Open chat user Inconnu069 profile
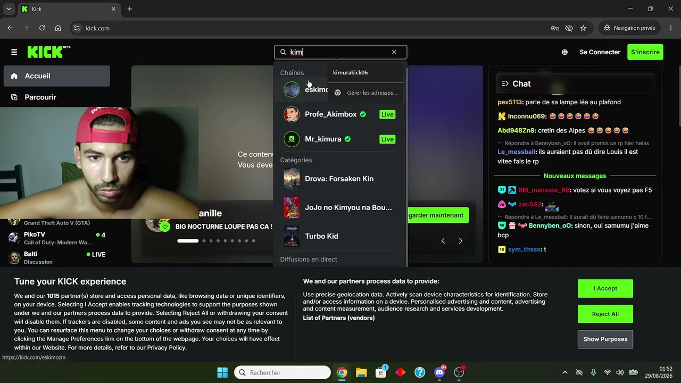This screenshot has height=383, width=681. tap(527, 116)
